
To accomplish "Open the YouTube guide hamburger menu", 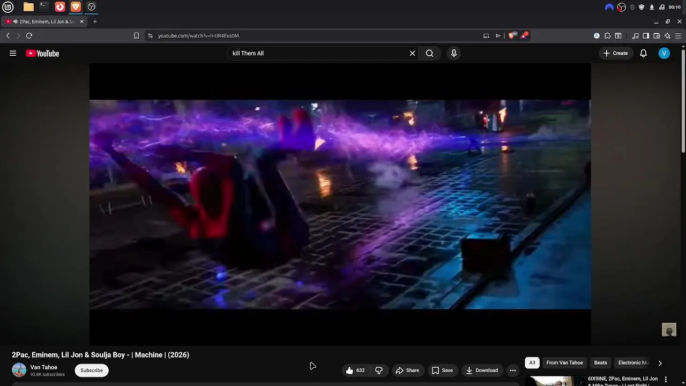I will pos(13,53).
